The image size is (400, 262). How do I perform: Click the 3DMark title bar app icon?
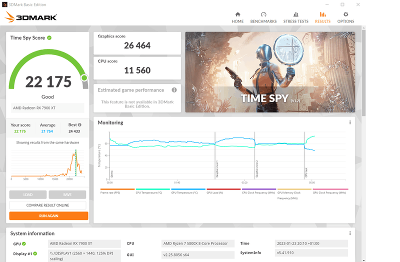point(4,4)
